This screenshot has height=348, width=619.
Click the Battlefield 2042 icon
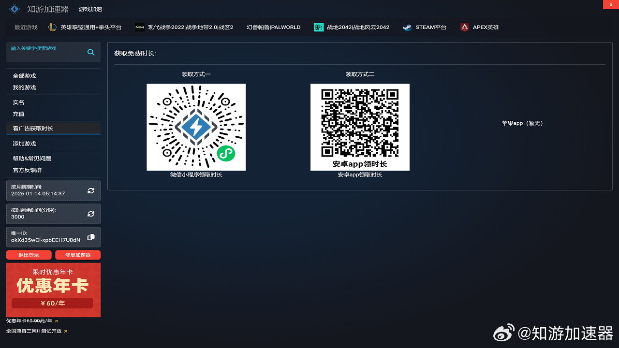pyautogui.click(x=319, y=27)
